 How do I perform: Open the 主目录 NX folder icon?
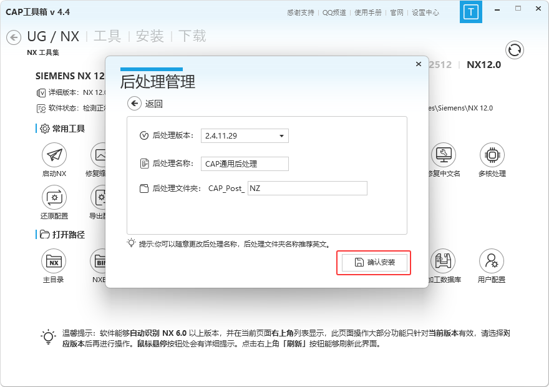(x=54, y=260)
